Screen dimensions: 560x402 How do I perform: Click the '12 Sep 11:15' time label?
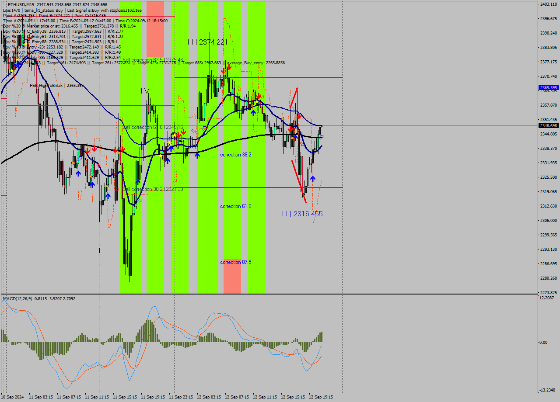[265, 397]
